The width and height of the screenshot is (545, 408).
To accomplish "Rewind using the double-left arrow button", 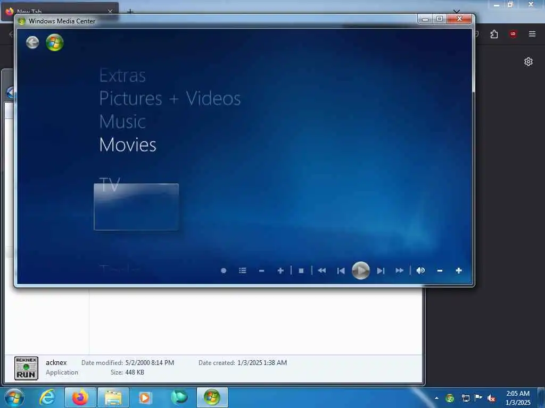I will tap(322, 270).
